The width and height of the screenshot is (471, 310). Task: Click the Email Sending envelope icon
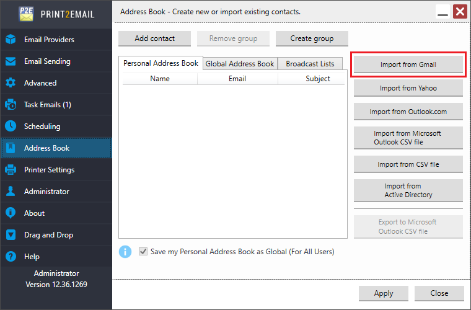click(11, 61)
